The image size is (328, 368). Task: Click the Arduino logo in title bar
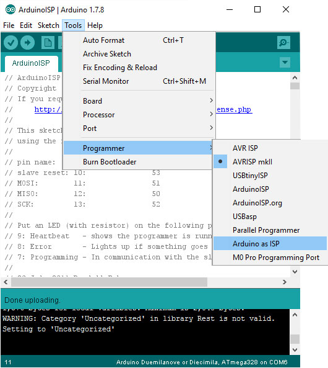click(x=11, y=10)
